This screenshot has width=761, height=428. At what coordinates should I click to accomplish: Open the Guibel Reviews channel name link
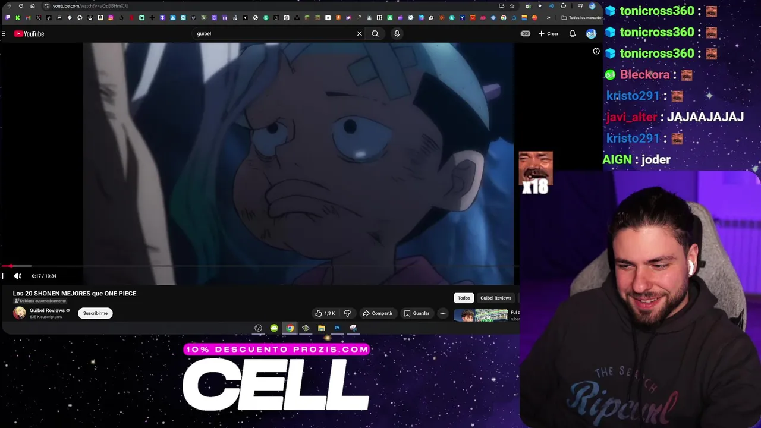click(x=47, y=310)
